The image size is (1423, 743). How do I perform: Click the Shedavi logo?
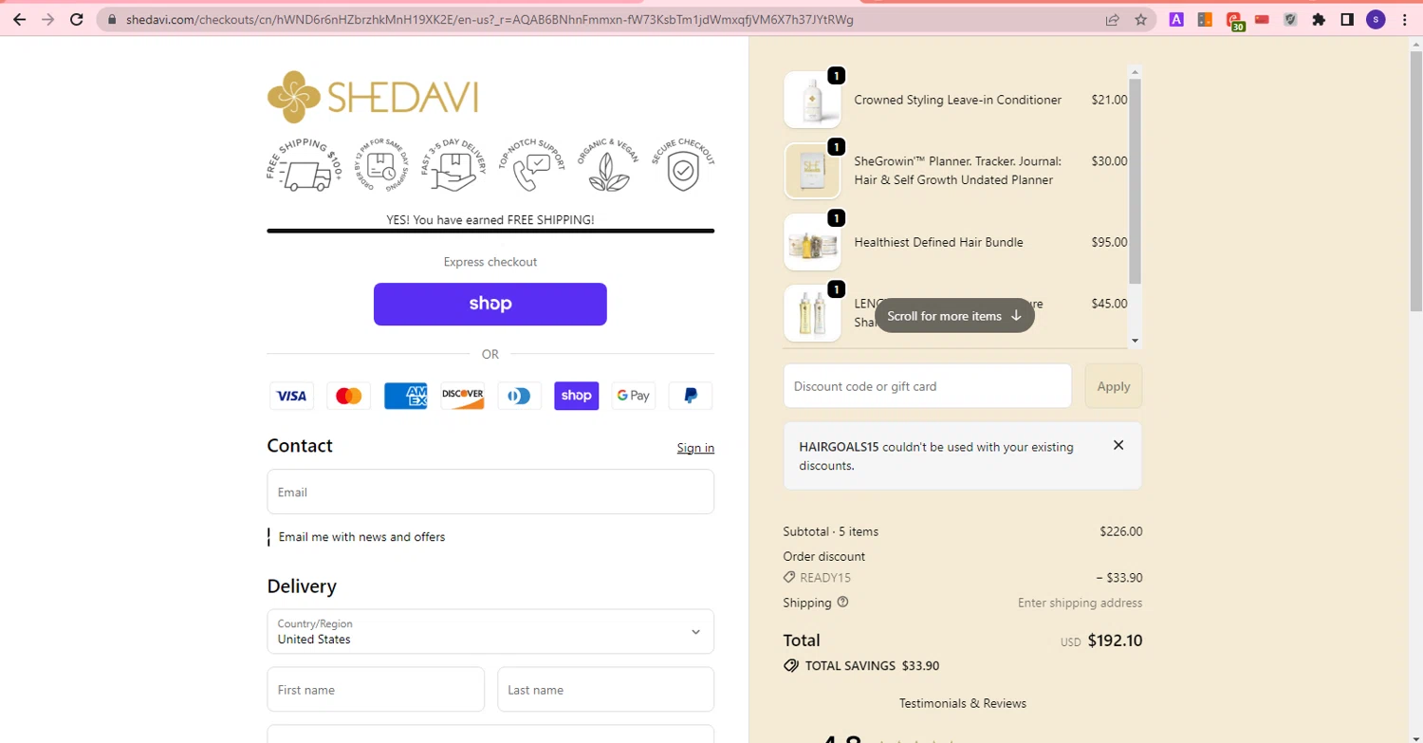[372, 97]
